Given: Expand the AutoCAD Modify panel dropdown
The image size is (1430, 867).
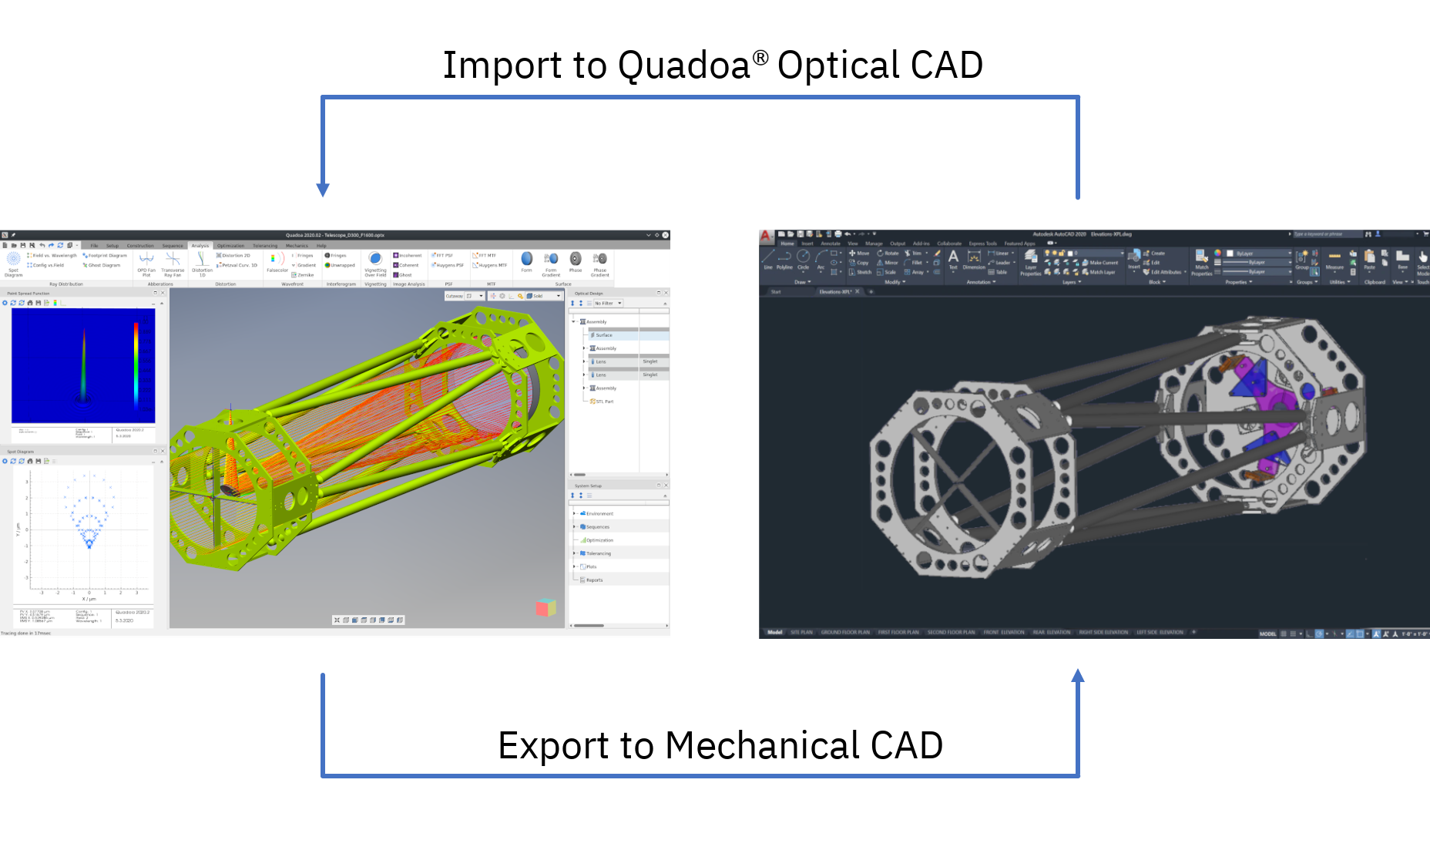Looking at the screenshot, I should click(x=895, y=282).
